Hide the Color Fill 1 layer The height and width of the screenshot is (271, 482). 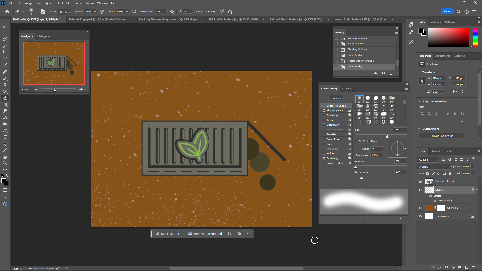tap(420, 208)
